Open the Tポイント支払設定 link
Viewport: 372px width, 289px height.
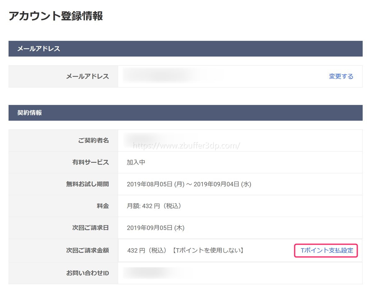[x=327, y=250]
